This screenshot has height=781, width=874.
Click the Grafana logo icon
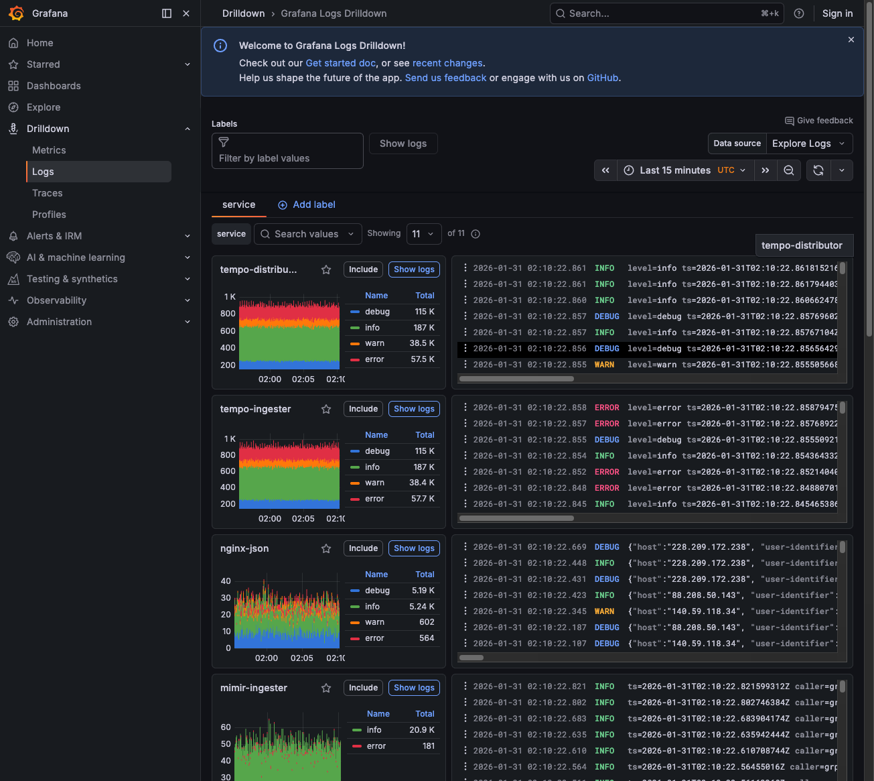pyautogui.click(x=17, y=13)
